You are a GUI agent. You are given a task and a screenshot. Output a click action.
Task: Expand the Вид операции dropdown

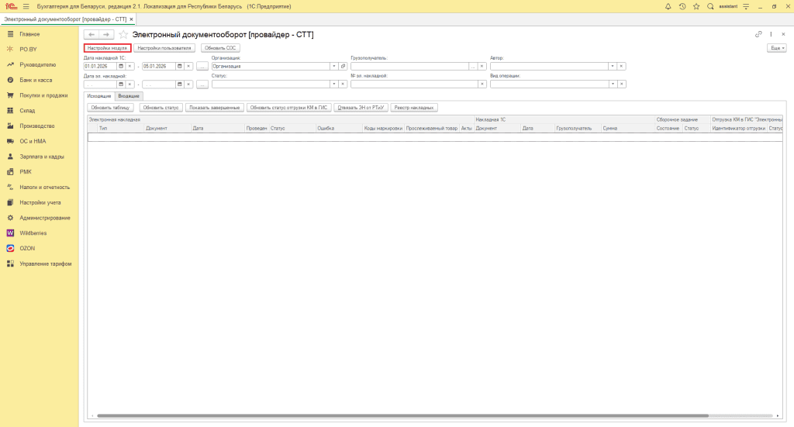pyautogui.click(x=613, y=84)
